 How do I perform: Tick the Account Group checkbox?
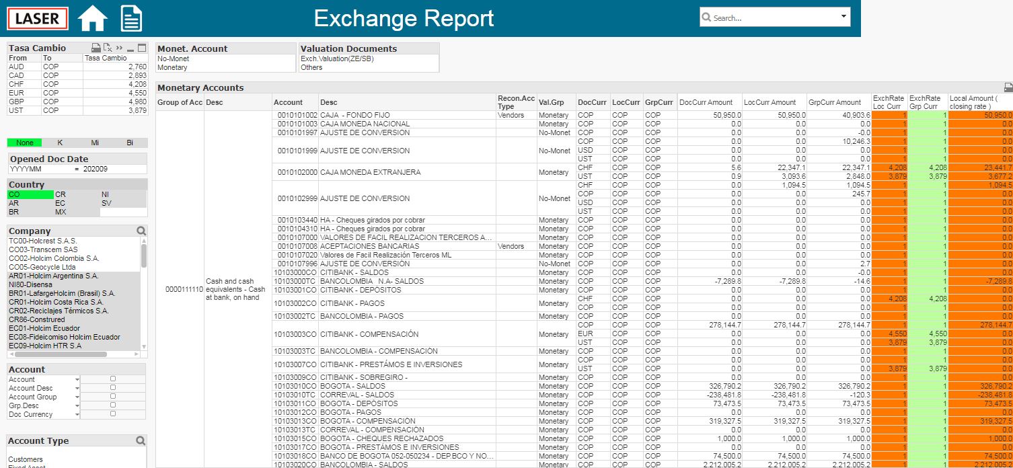(113, 397)
